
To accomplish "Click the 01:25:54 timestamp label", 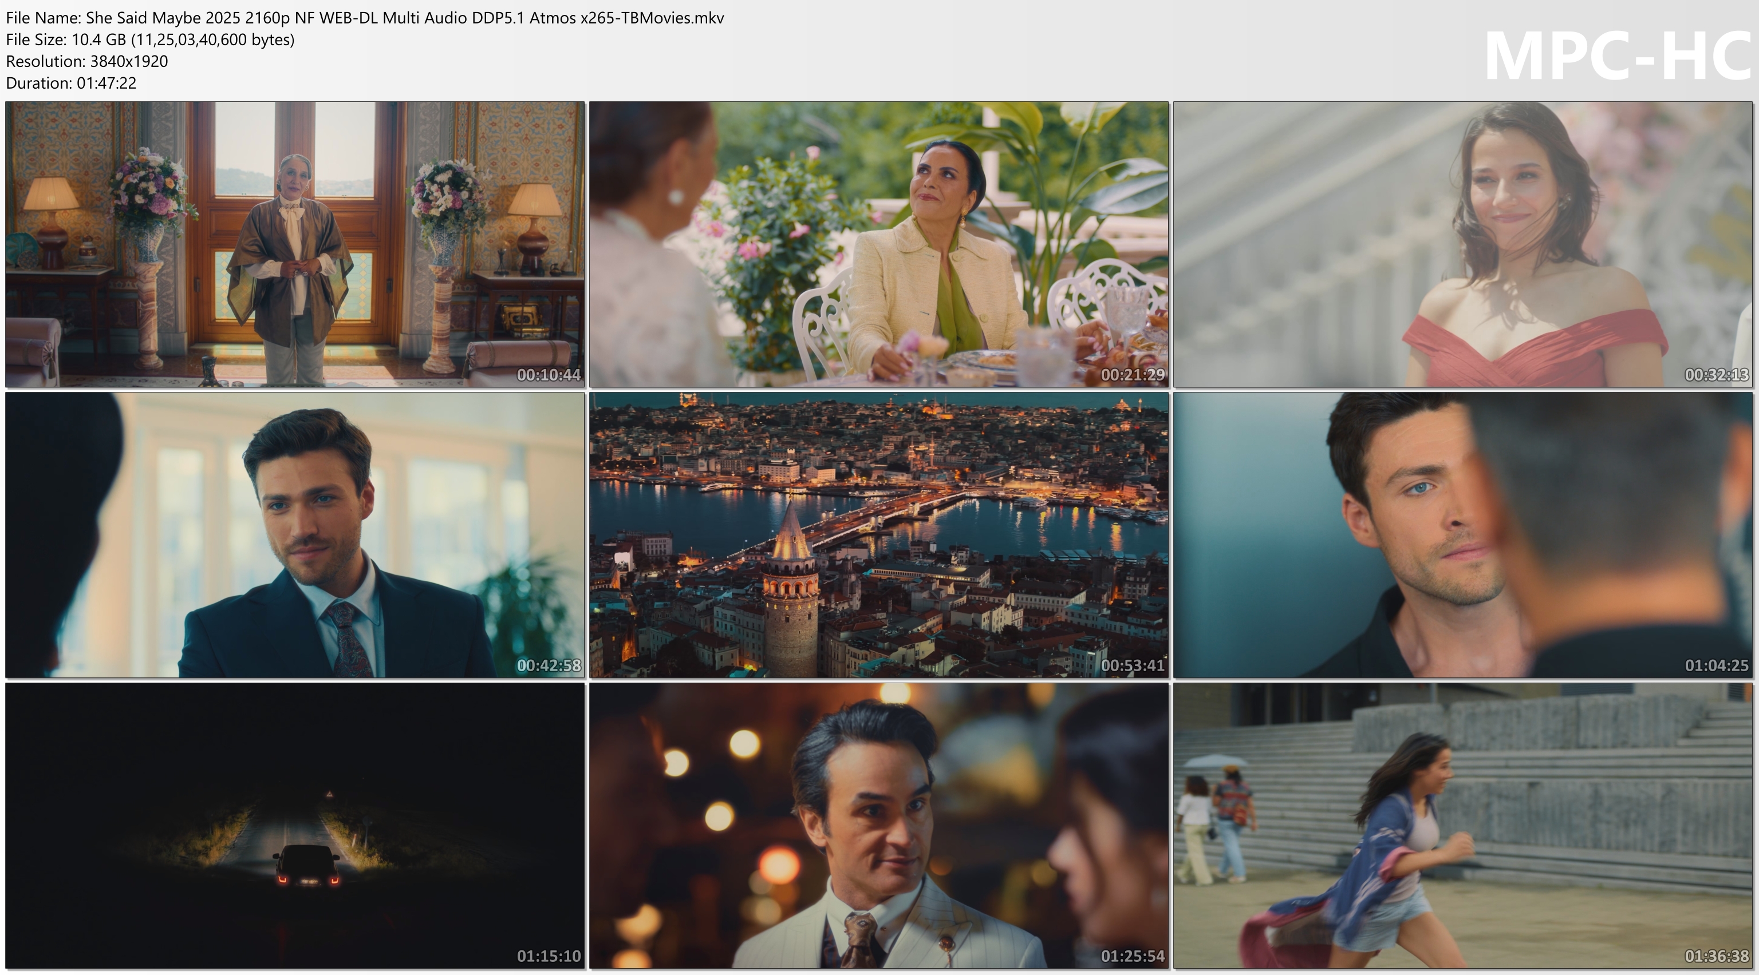I will (1132, 956).
